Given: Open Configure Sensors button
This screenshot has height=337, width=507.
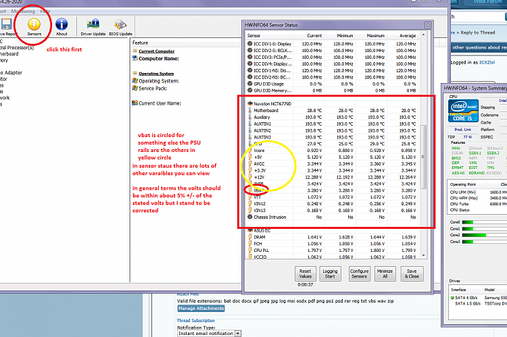Looking at the screenshot, I should tap(359, 274).
